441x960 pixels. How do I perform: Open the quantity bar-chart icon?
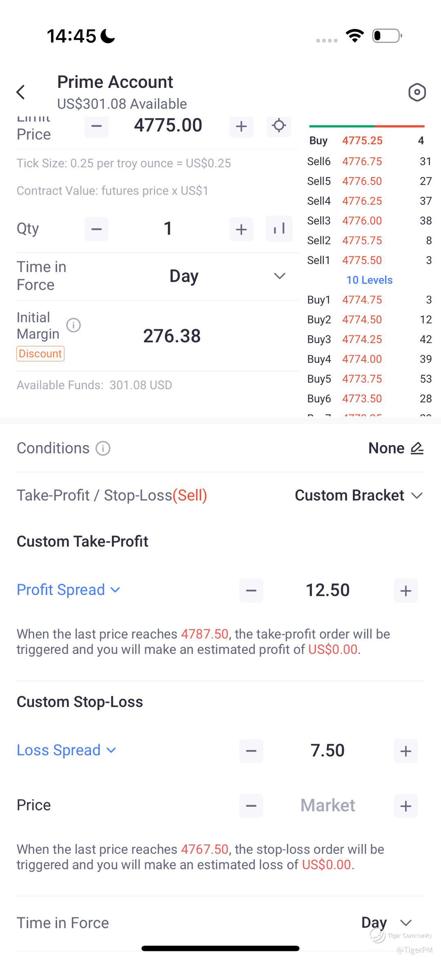point(279,229)
